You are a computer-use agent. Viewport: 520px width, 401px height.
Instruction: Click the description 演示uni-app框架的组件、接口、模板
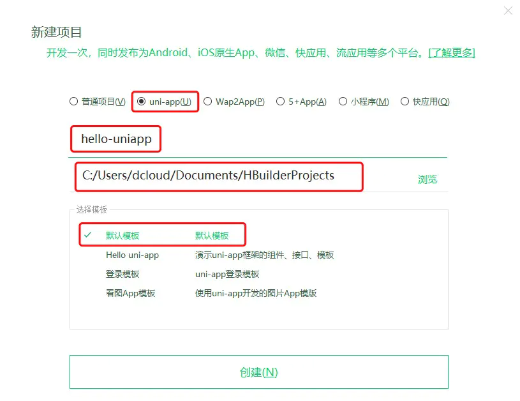[x=264, y=255]
